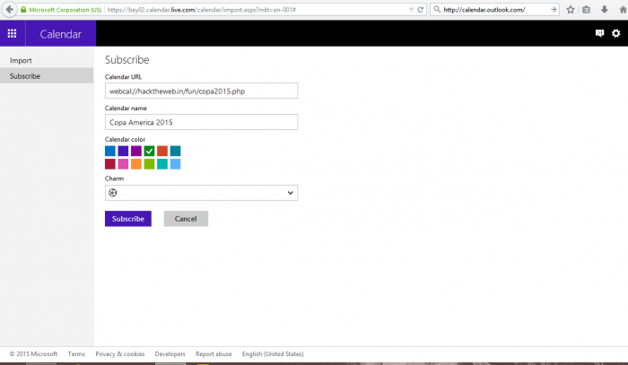Pick the lime green calendar color
Screen dimensions: 628x365
149,164
